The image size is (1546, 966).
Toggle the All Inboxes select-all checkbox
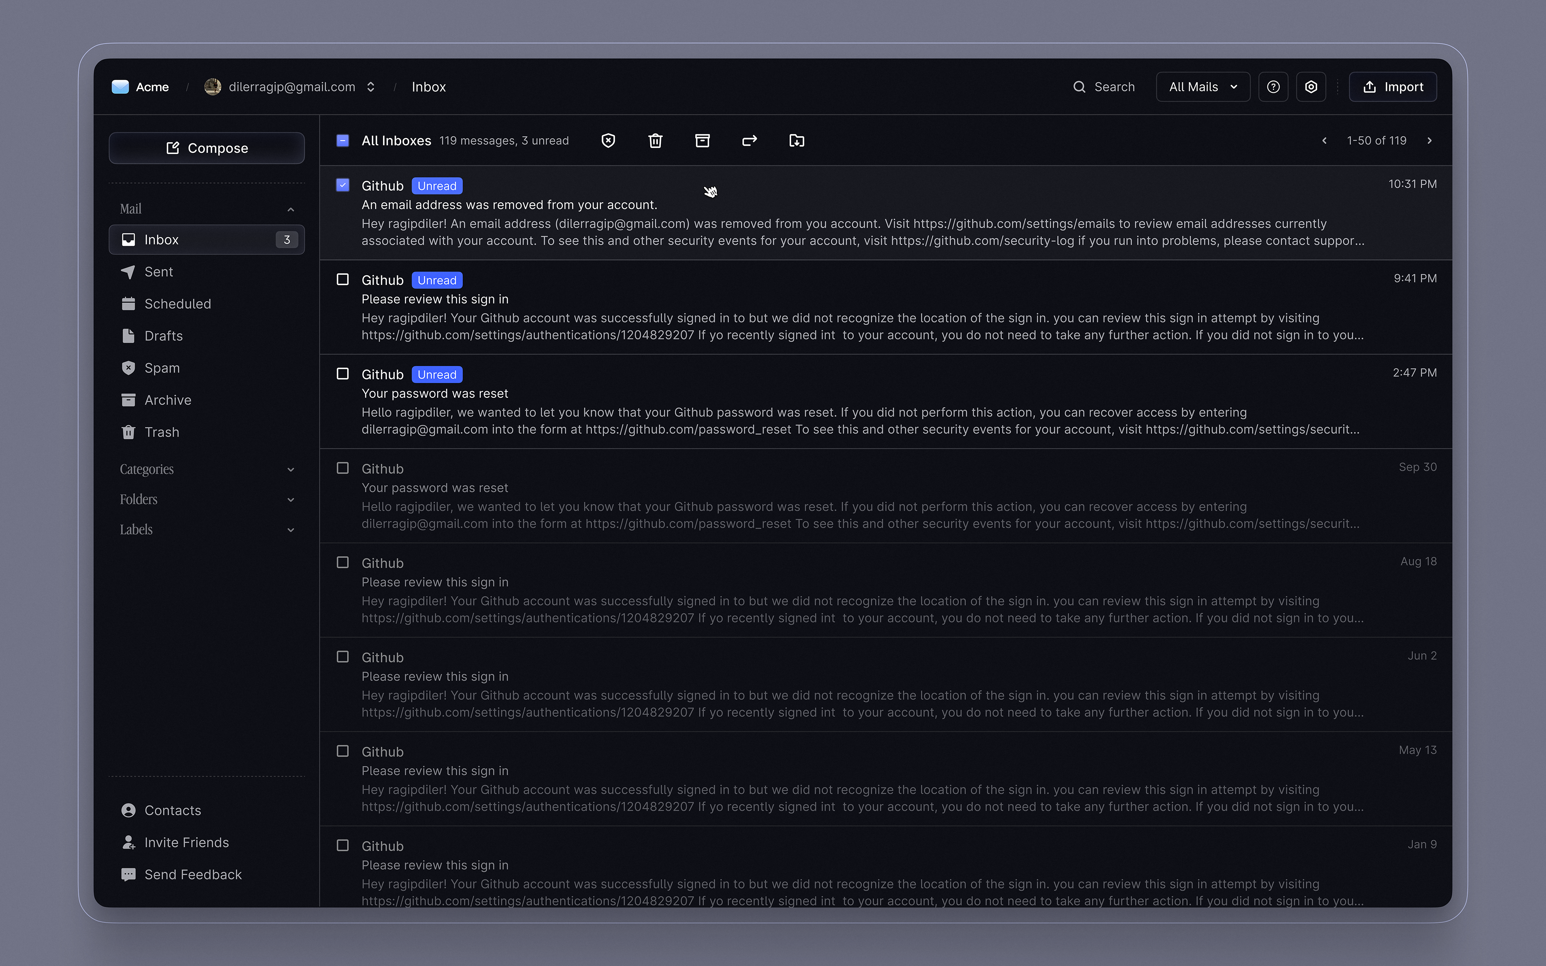[x=343, y=140]
